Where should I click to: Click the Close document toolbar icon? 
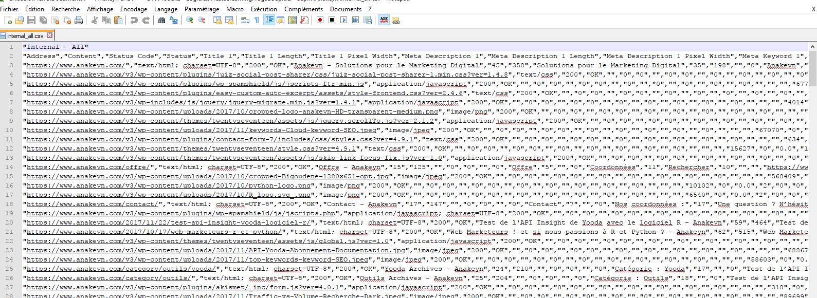click(55, 20)
